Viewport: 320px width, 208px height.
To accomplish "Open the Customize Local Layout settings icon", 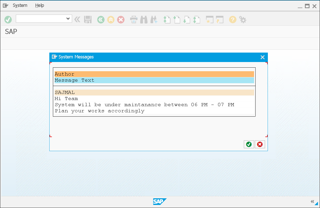I will click(243, 19).
